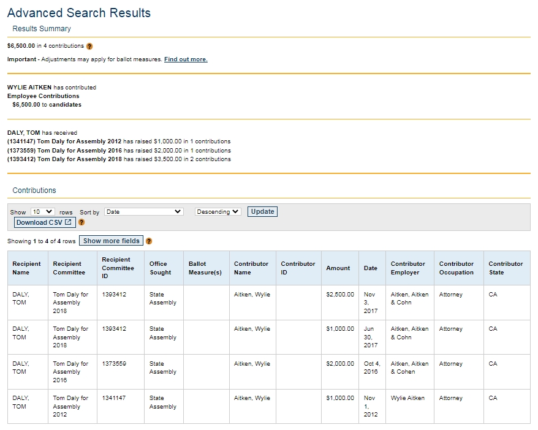Click the Recipient Name column header
This screenshot has width=538, height=430.
point(27,268)
